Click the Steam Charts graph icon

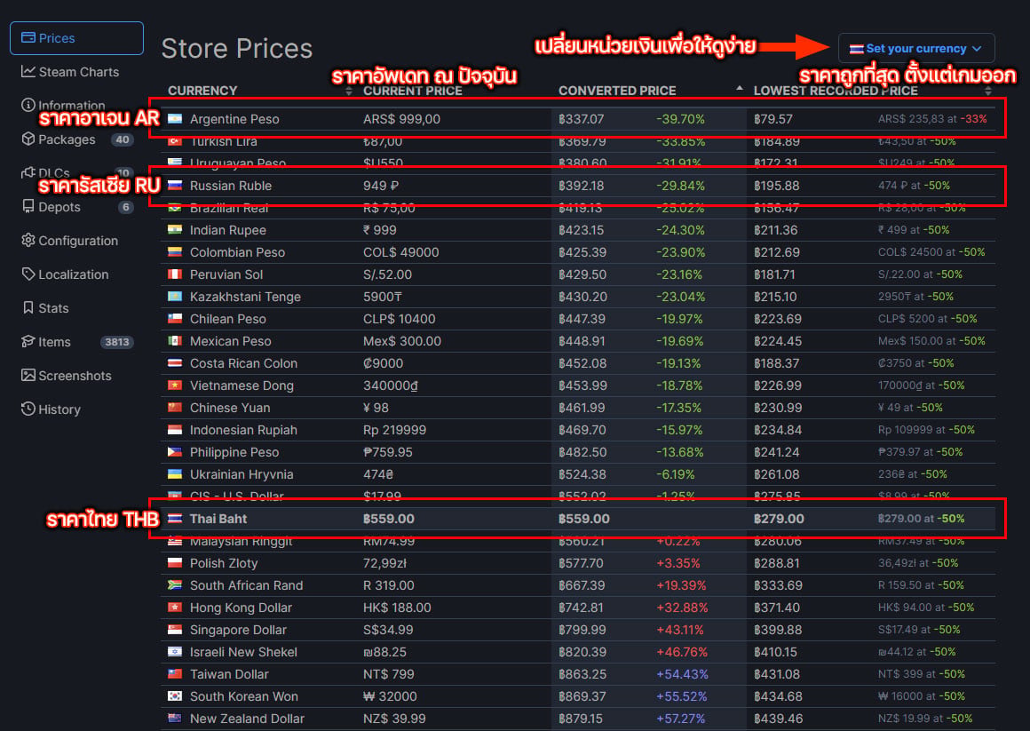point(28,71)
